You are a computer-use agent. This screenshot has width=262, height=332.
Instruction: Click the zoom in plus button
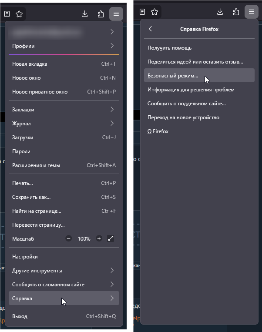coord(99,238)
